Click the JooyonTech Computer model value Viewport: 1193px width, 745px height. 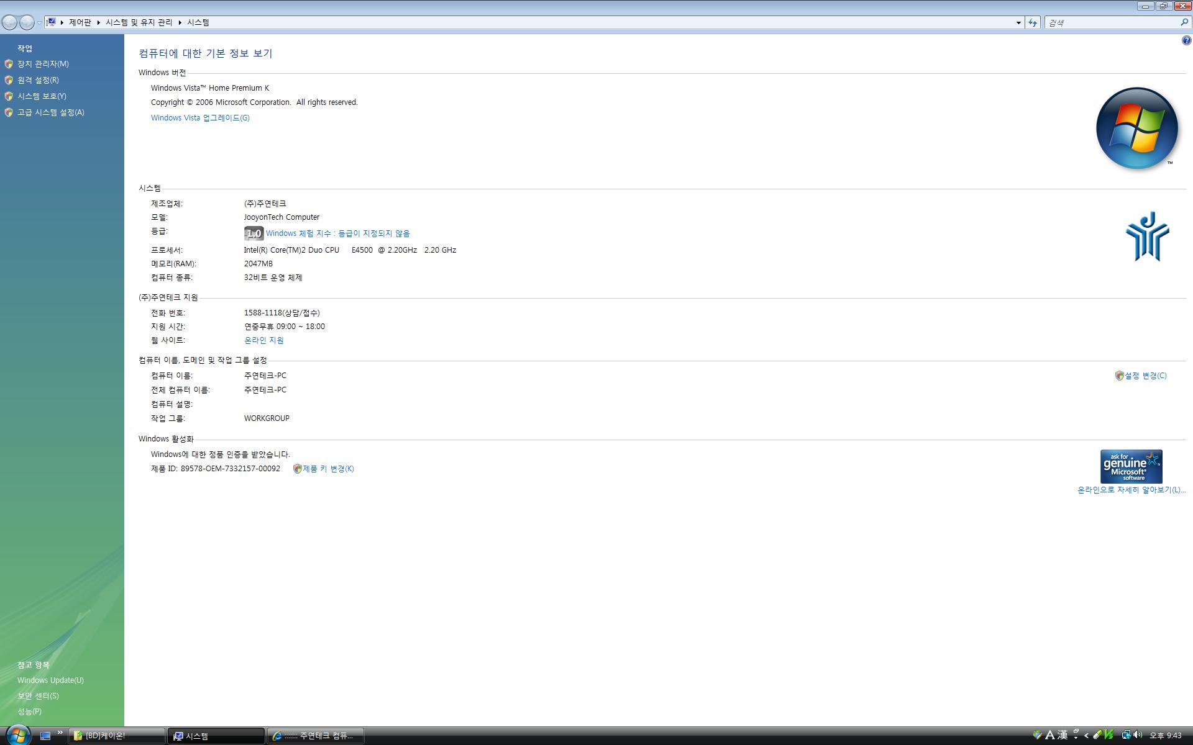coord(281,217)
